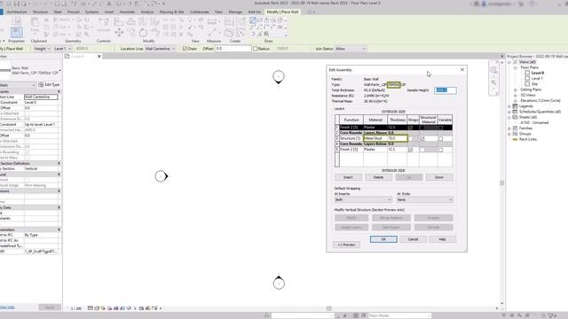Open the Collaborate ribbon tab
This screenshot has width=568, height=319.
pos(199,12)
